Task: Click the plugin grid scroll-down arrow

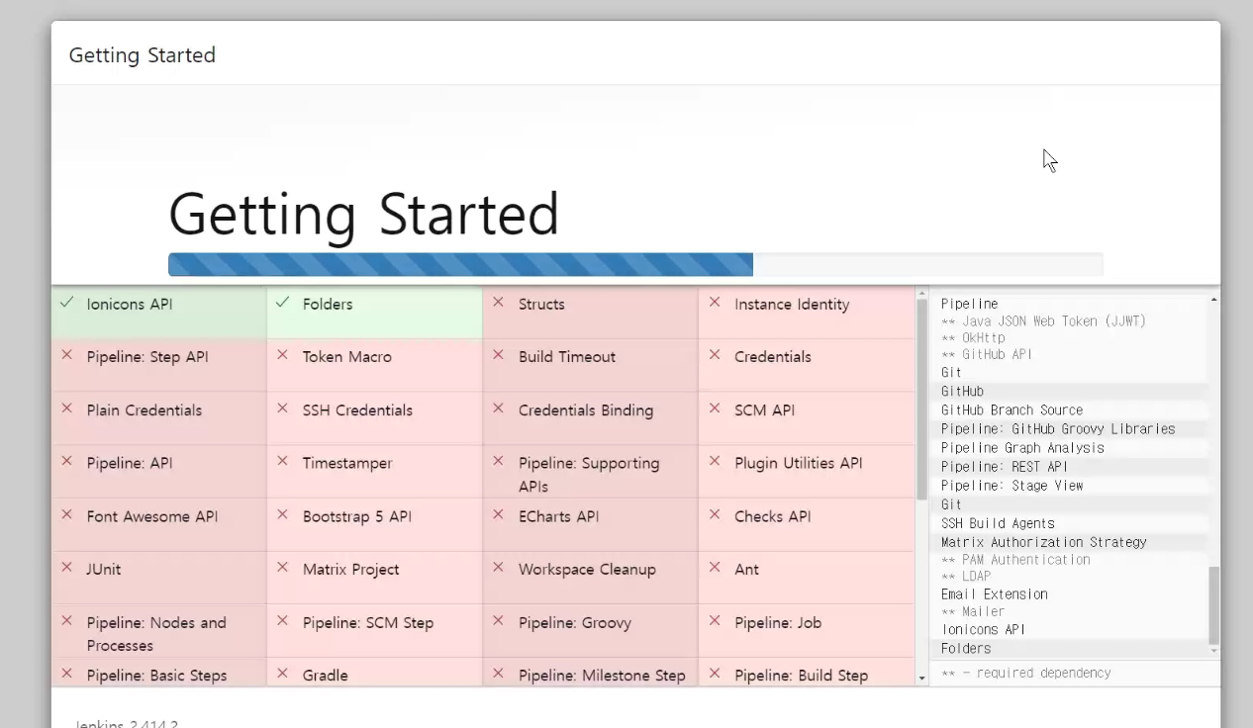Action: pyautogui.click(x=922, y=679)
